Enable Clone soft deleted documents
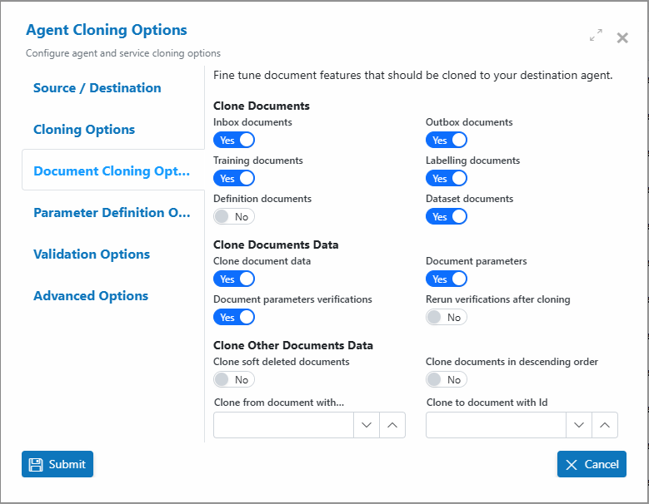The image size is (649, 504). coord(234,379)
